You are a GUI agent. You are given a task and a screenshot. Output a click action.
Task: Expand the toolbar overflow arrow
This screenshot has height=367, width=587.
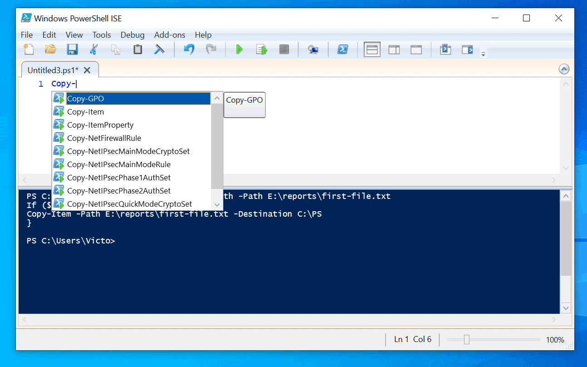(x=483, y=54)
